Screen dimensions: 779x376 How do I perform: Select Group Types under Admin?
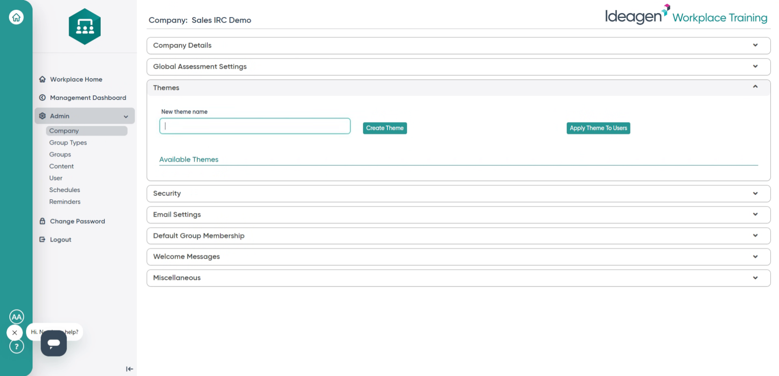pyautogui.click(x=68, y=142)
